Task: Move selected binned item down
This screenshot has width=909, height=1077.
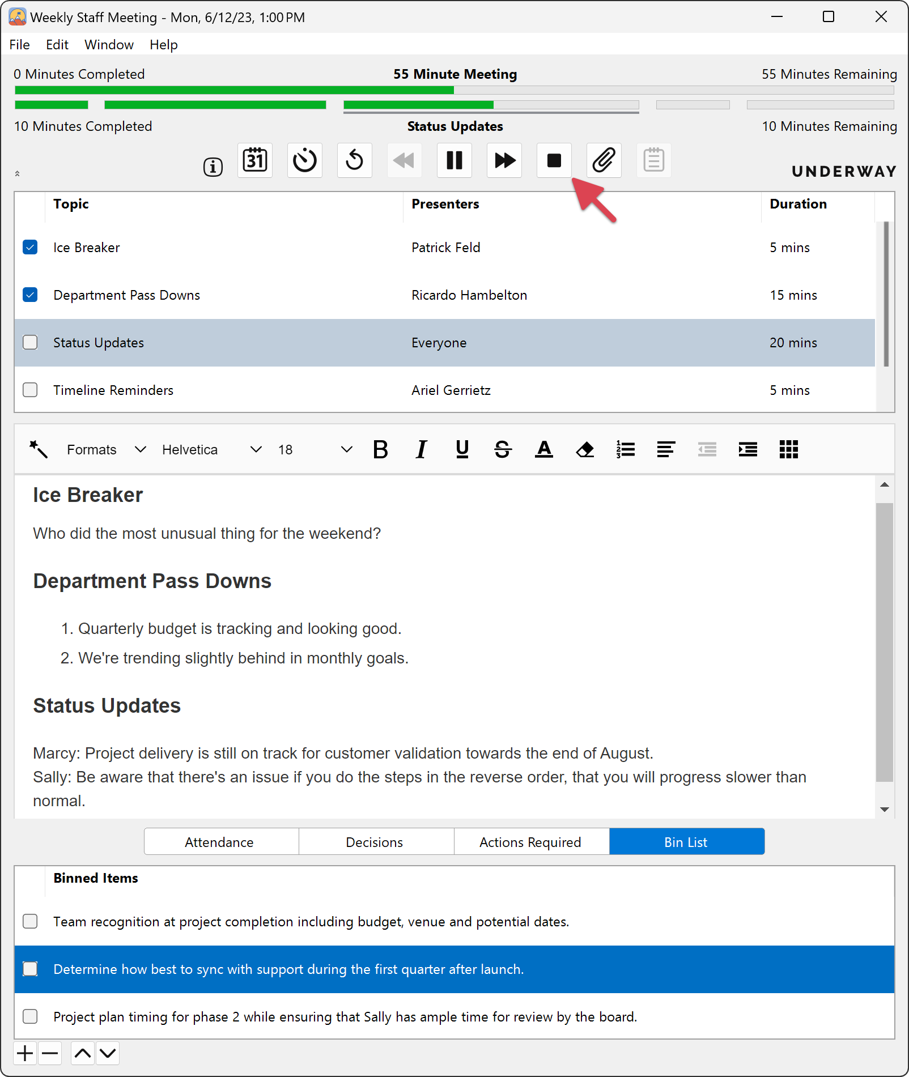Action: tap(108, 1054)
